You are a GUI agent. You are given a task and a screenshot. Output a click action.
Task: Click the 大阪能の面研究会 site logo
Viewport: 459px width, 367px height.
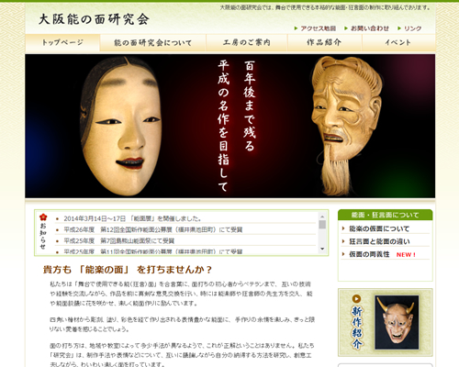point(94,19)
